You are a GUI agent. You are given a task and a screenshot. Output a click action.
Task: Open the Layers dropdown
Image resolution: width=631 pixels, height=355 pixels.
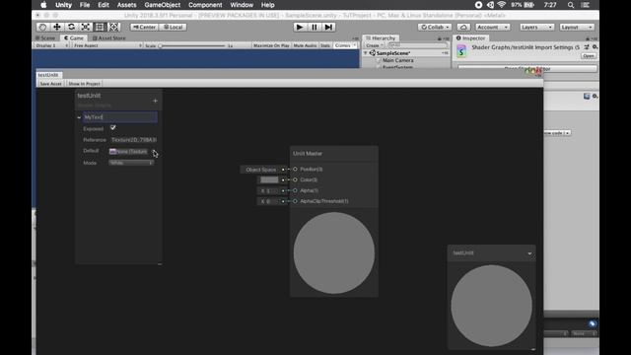click(536, 27)
